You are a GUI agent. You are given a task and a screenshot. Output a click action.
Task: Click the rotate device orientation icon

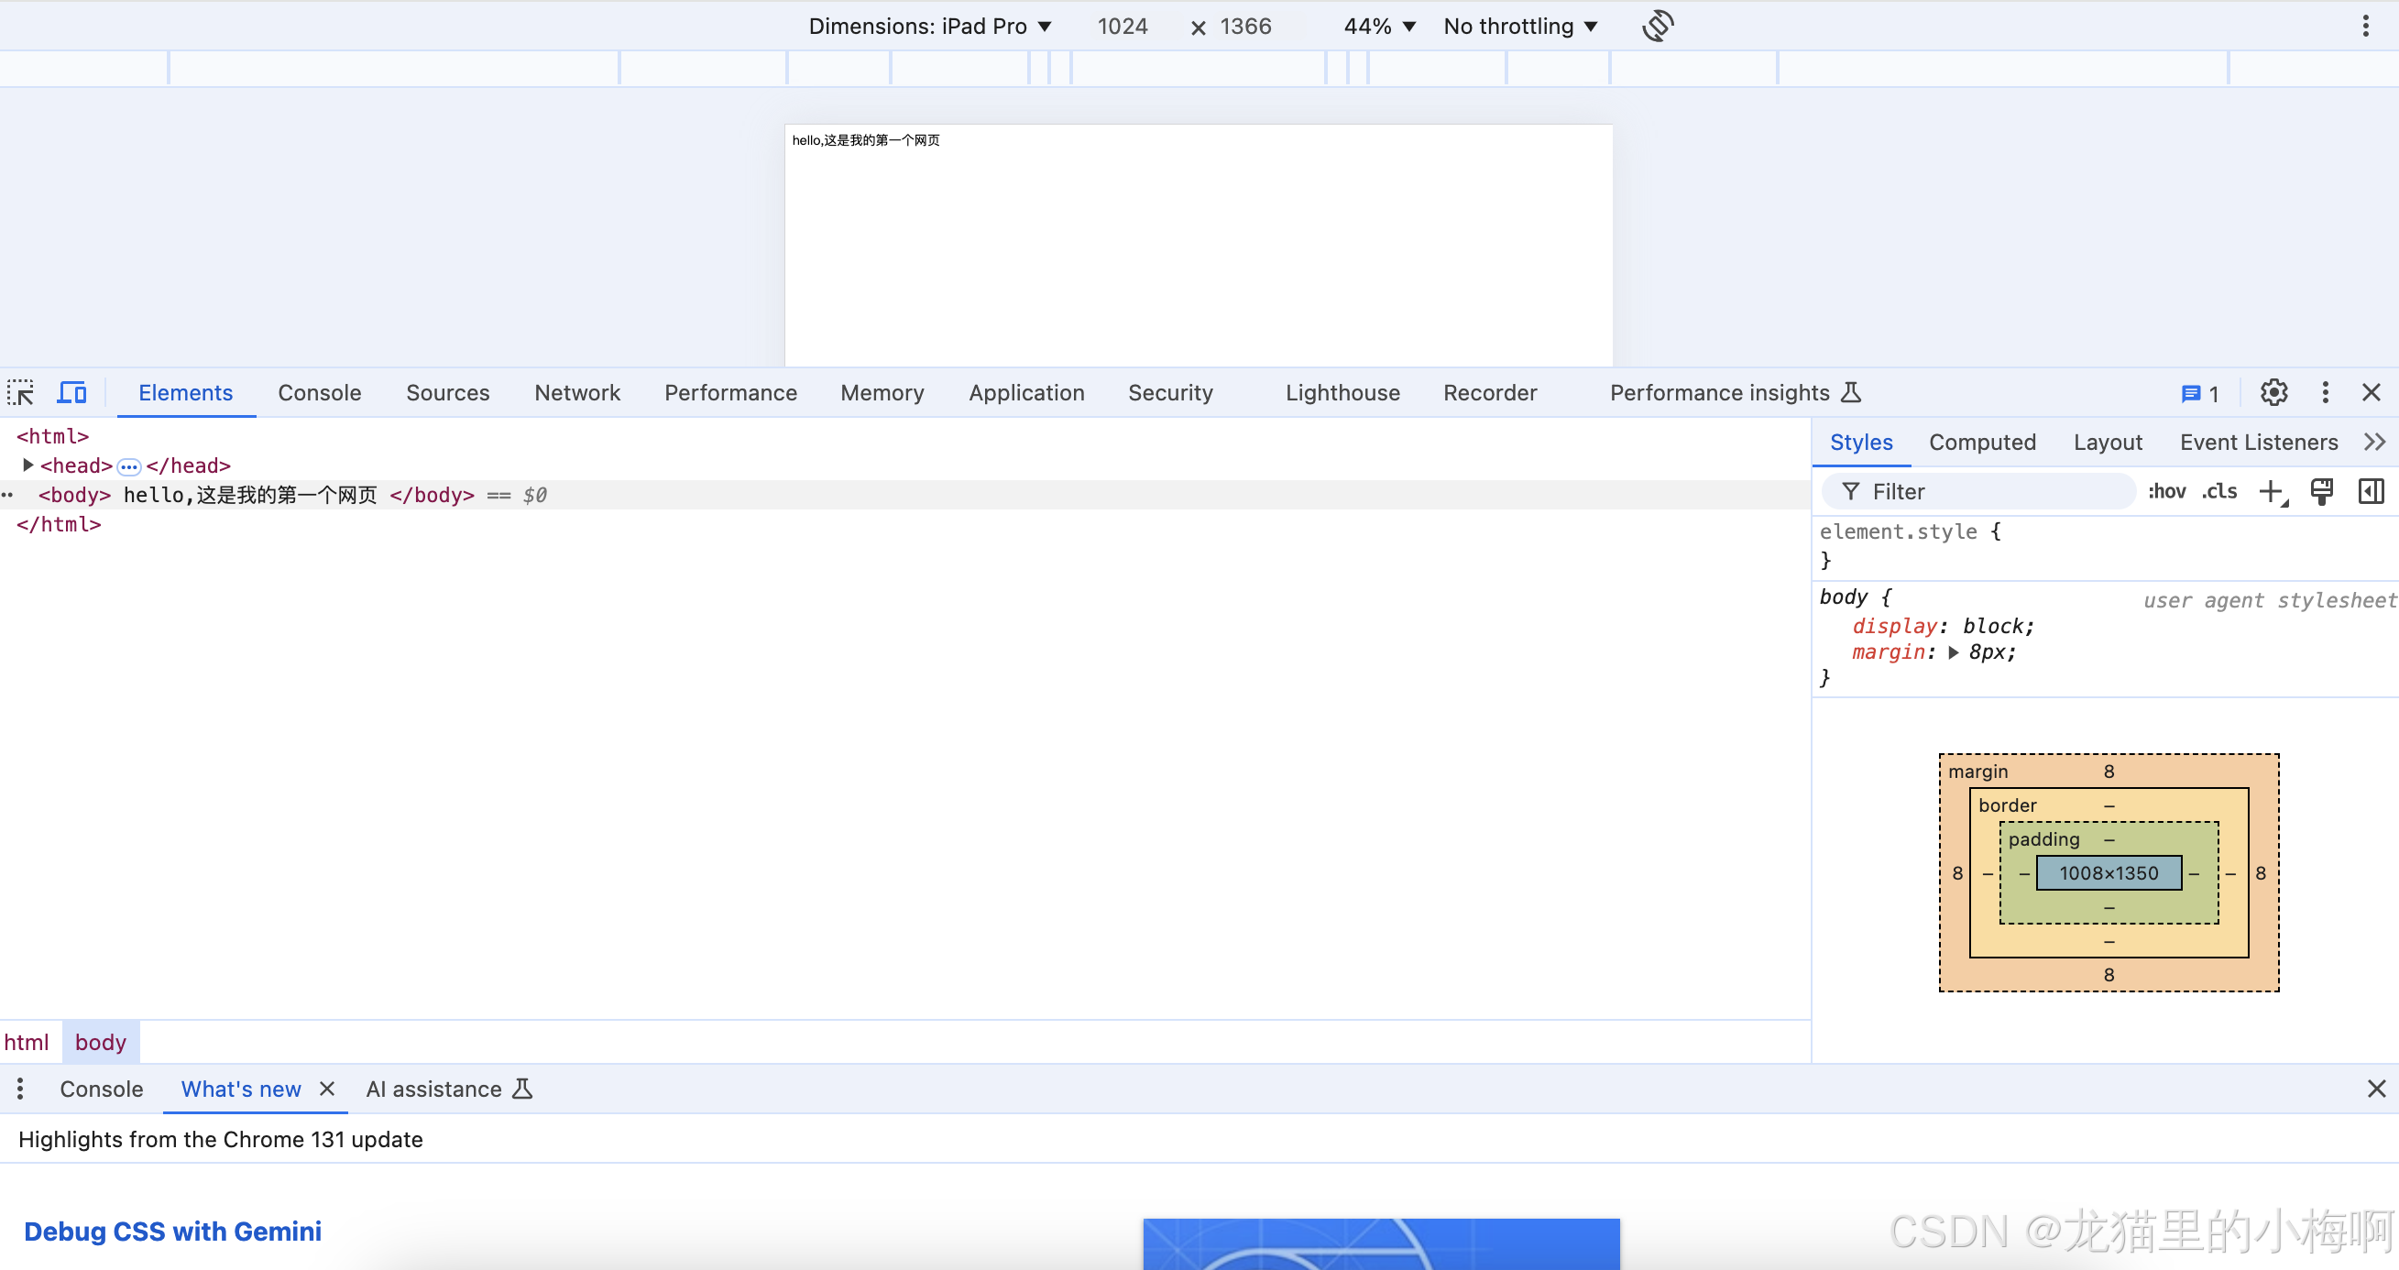pos(1658,26)
